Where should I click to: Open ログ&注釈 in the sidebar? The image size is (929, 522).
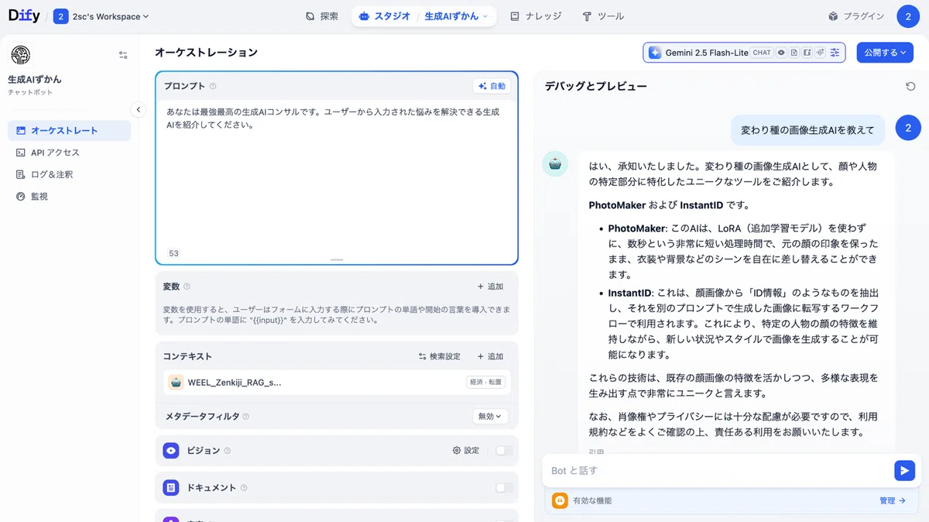coord(70,174)
